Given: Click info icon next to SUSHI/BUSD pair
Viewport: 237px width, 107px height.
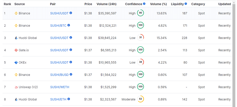Looking at the screenshot, I should [71, 75].
